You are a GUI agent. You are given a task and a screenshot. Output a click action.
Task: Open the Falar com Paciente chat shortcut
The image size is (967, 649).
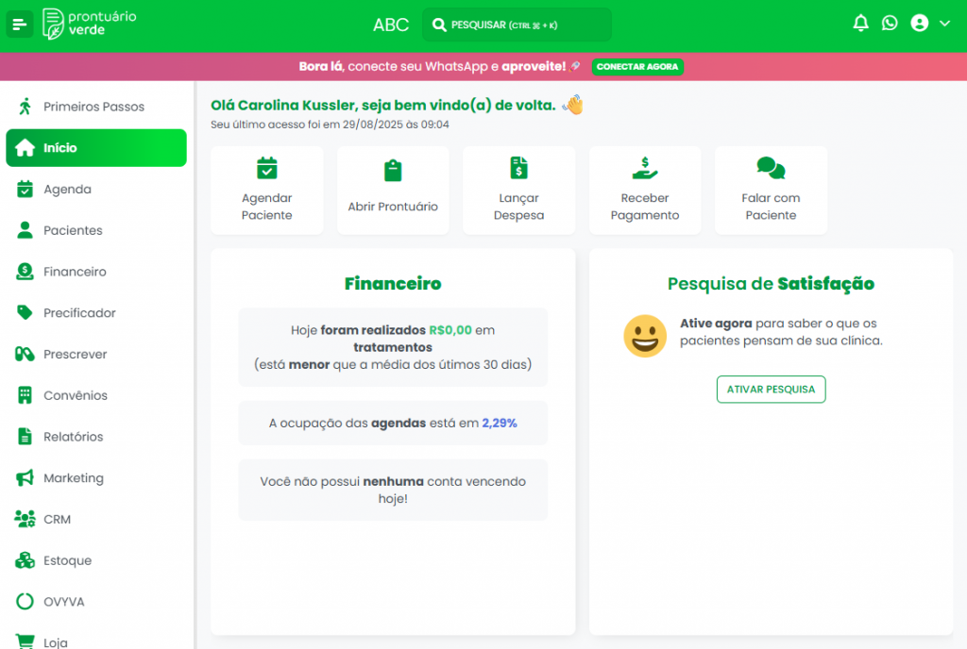pyautogui.click(x=771, y=190)
